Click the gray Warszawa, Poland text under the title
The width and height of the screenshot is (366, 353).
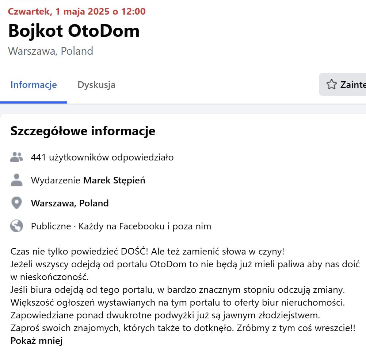coord(50,51)
